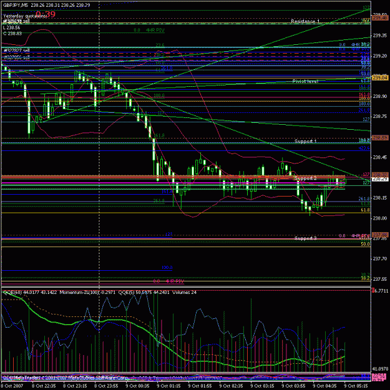
Task: Click the orange 239.04 price tag
Action: coord(380,78)
